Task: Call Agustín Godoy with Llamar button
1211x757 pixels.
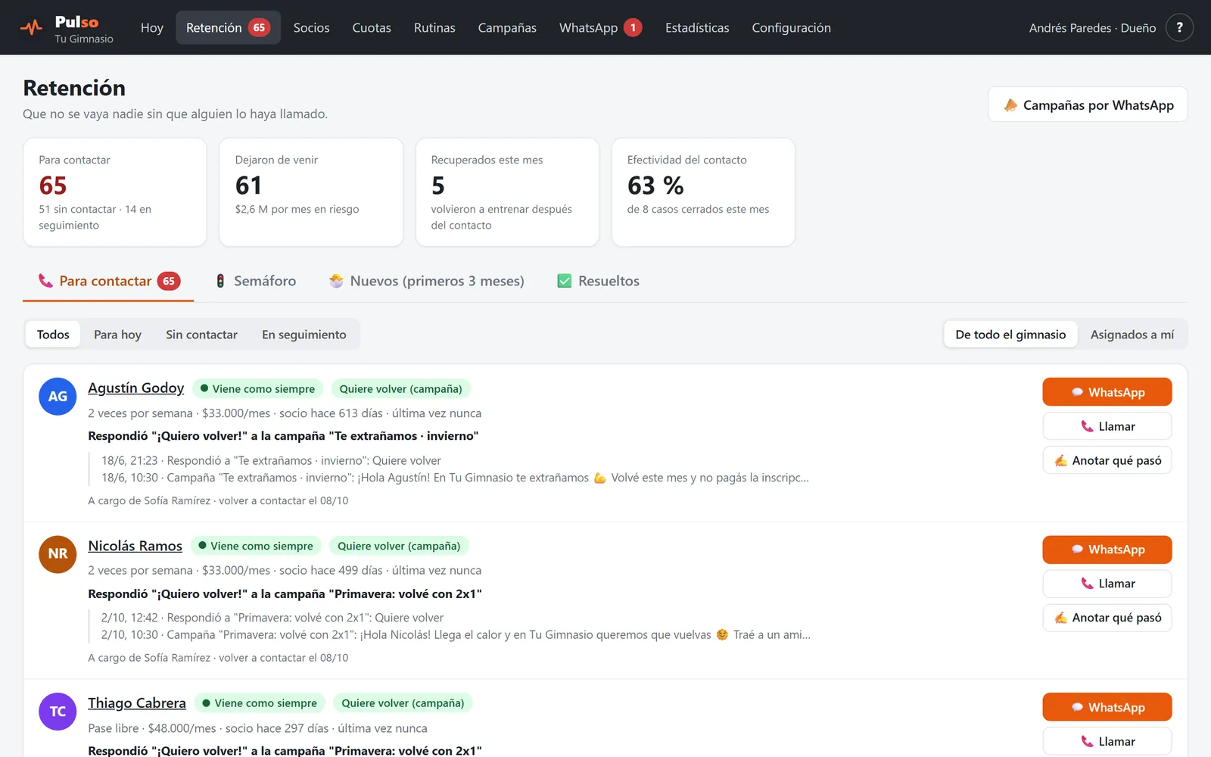Action: (x=1107, y=425)
